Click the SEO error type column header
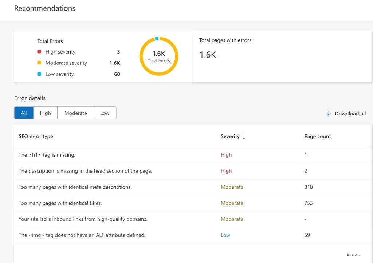 click(x=36, y=136)
